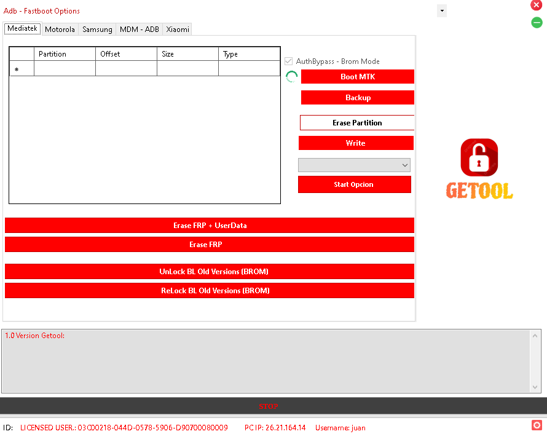The image size is (547, 434).
Task: Click the Erase Partition button
Action: [x=357, y=123]
